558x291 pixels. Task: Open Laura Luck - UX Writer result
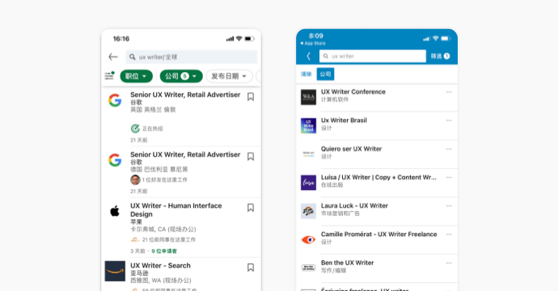[x=354, y=205]
